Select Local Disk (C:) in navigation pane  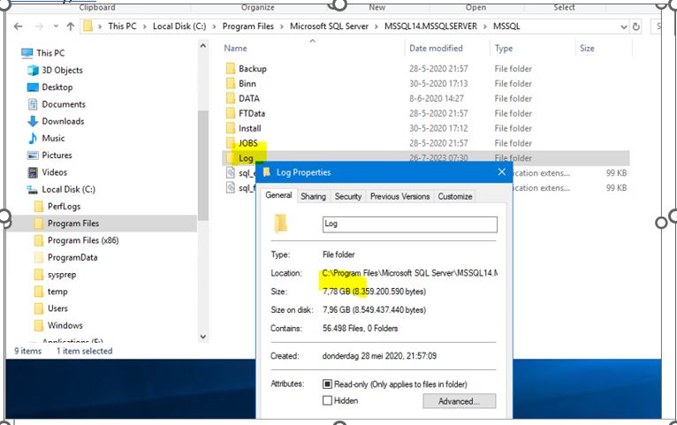[68, 189]
